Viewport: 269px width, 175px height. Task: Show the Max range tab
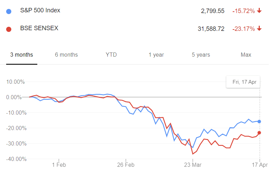[x=246, y=55]
